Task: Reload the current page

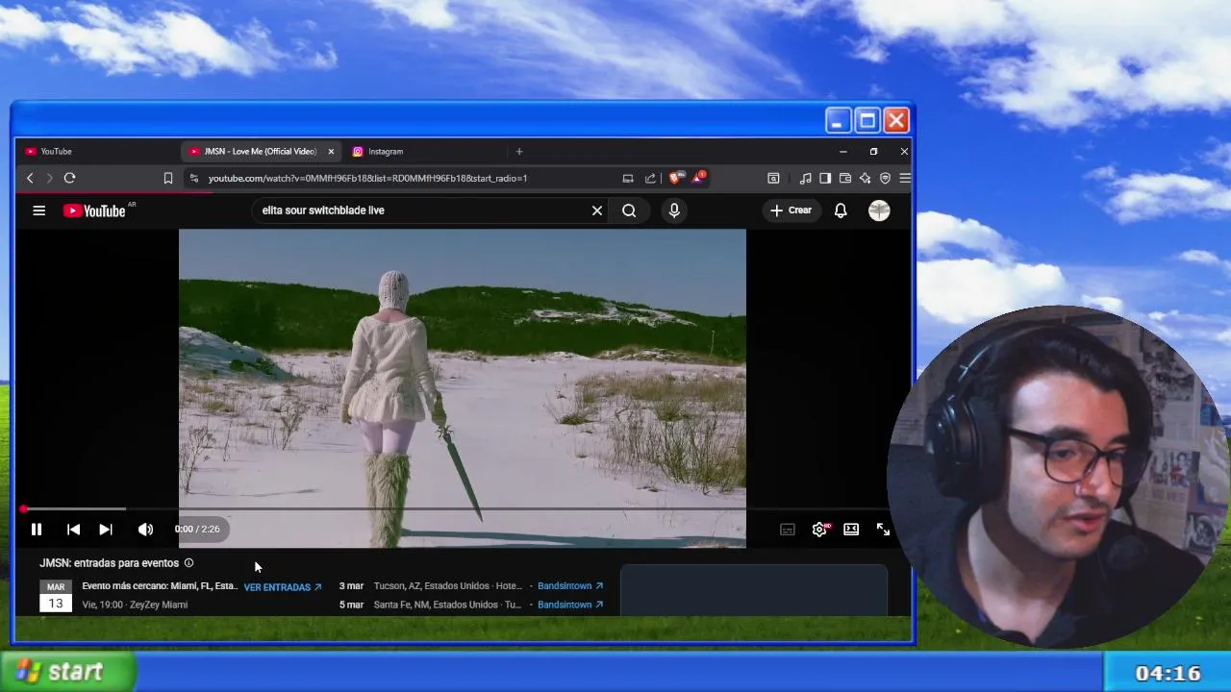Action: (69, 178)
